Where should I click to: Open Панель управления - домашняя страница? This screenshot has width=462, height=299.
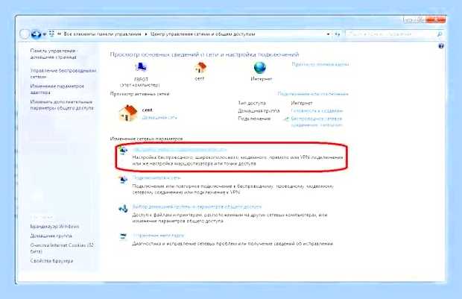pos(54,54)
